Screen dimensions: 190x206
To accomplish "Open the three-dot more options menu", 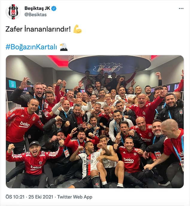I will coord(181,9).
